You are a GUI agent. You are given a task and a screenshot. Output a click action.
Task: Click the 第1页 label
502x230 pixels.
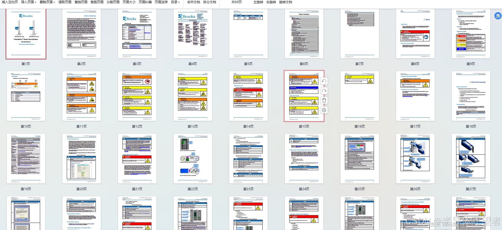tap(26, 64)
